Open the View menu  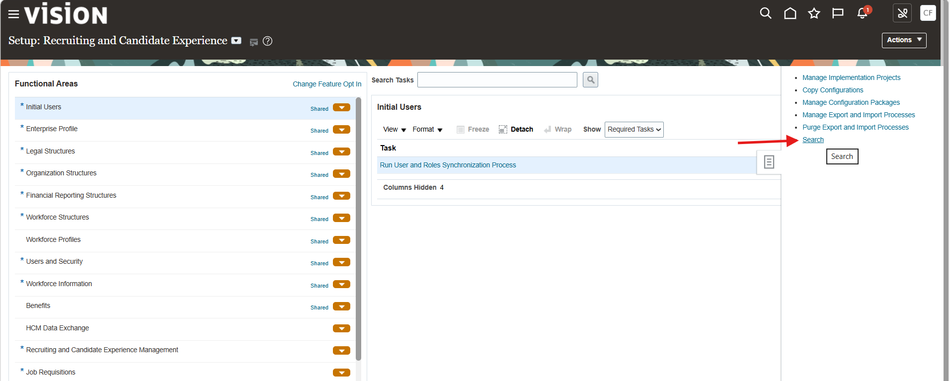click(x=395, y=130)
